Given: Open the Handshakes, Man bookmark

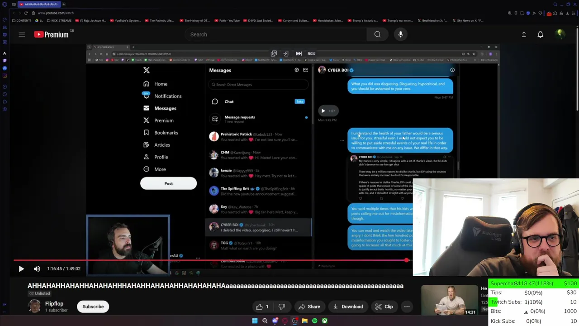Looking at the screenshot, I should 327,20.
